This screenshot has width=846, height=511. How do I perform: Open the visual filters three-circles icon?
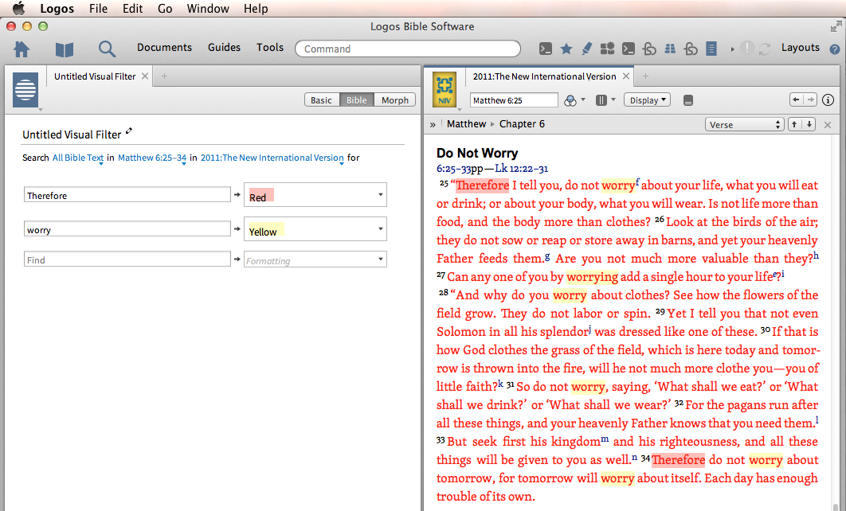570,100
